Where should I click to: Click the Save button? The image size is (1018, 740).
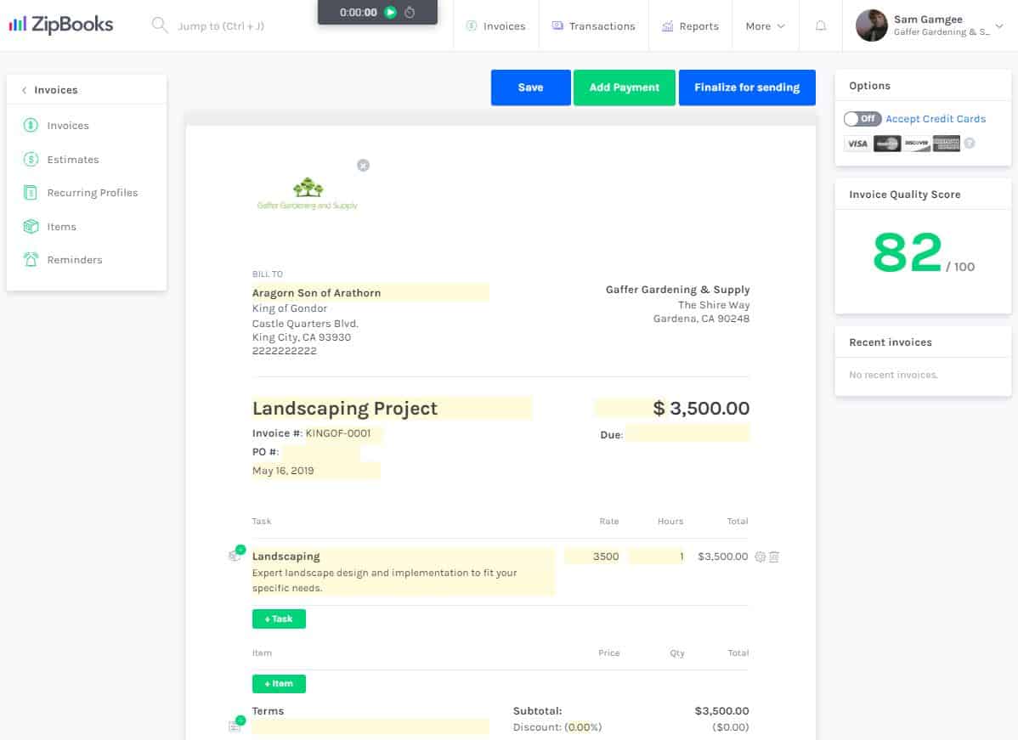530,88
